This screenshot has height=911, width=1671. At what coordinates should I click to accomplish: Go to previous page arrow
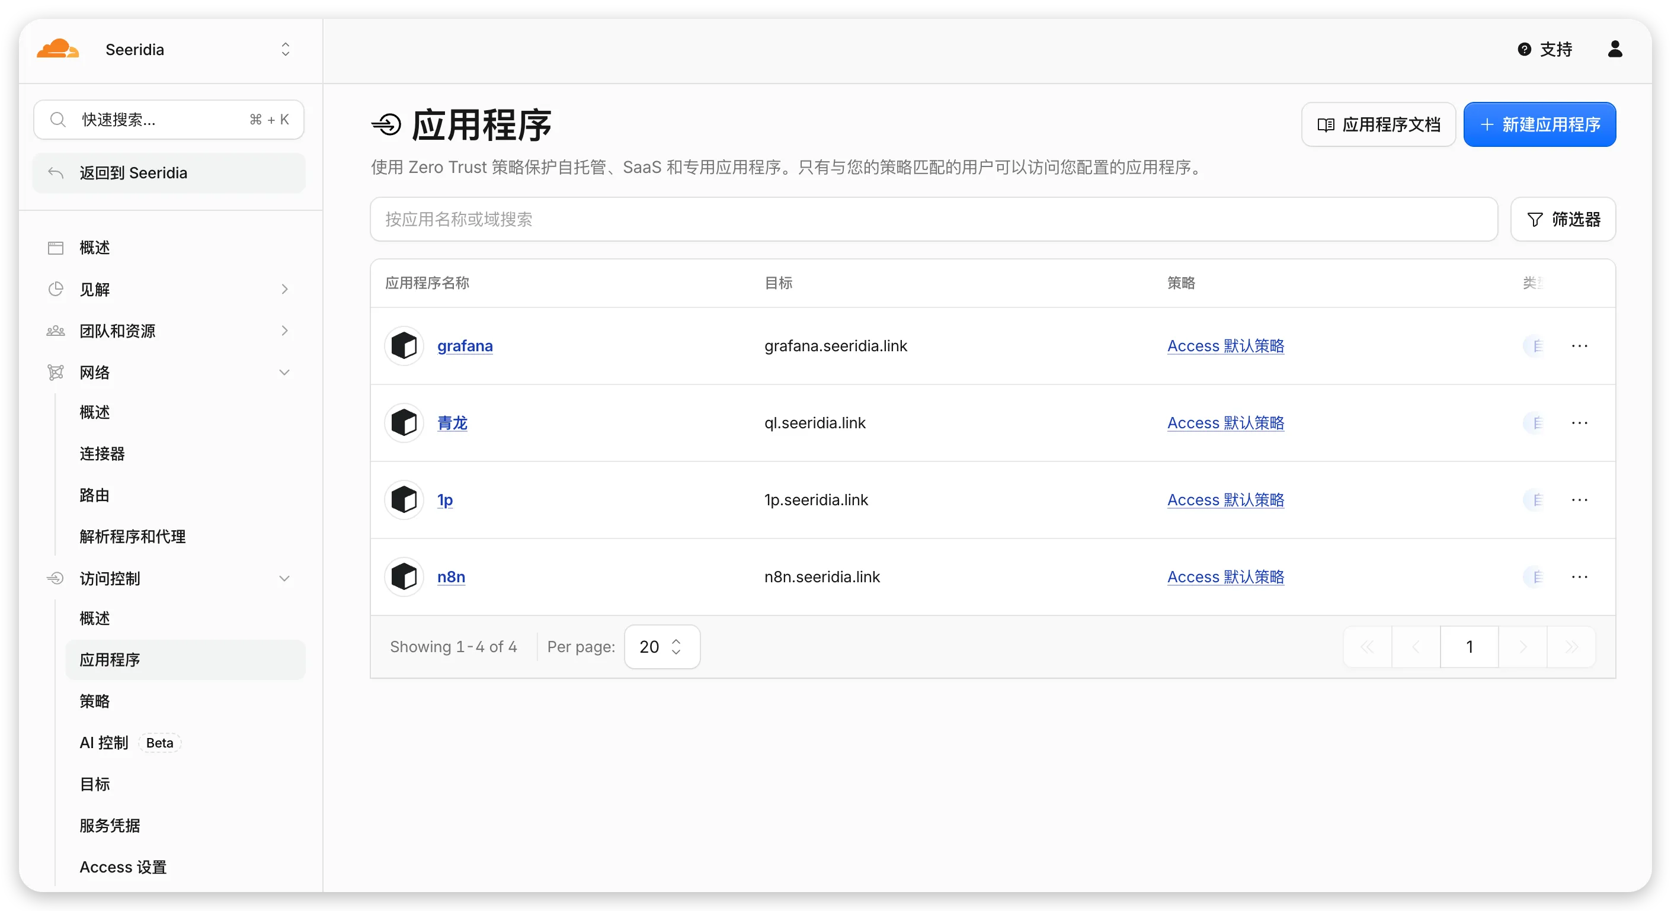click(1416, 647)
